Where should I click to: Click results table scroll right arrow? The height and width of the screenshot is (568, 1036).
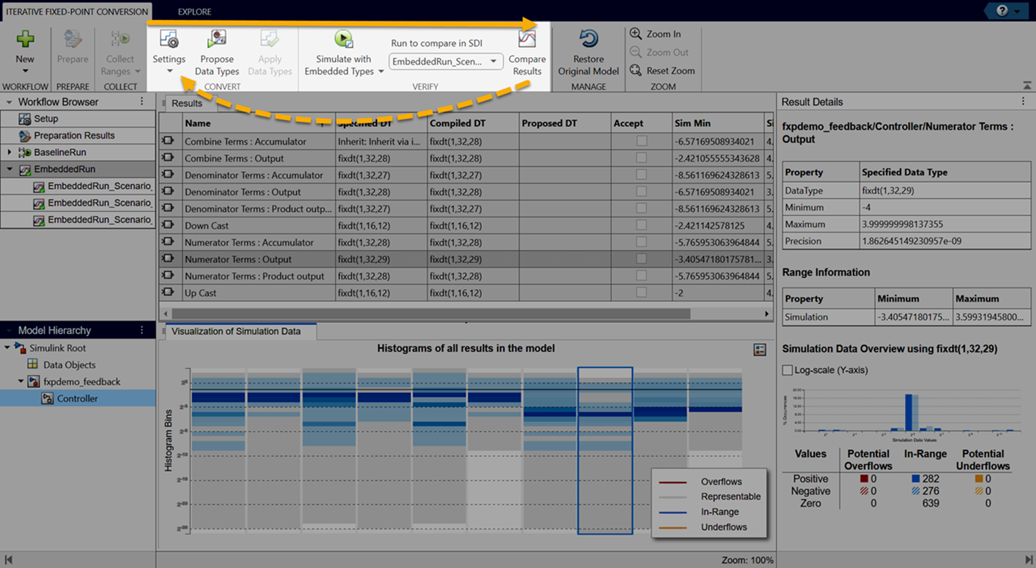(767, 313)
